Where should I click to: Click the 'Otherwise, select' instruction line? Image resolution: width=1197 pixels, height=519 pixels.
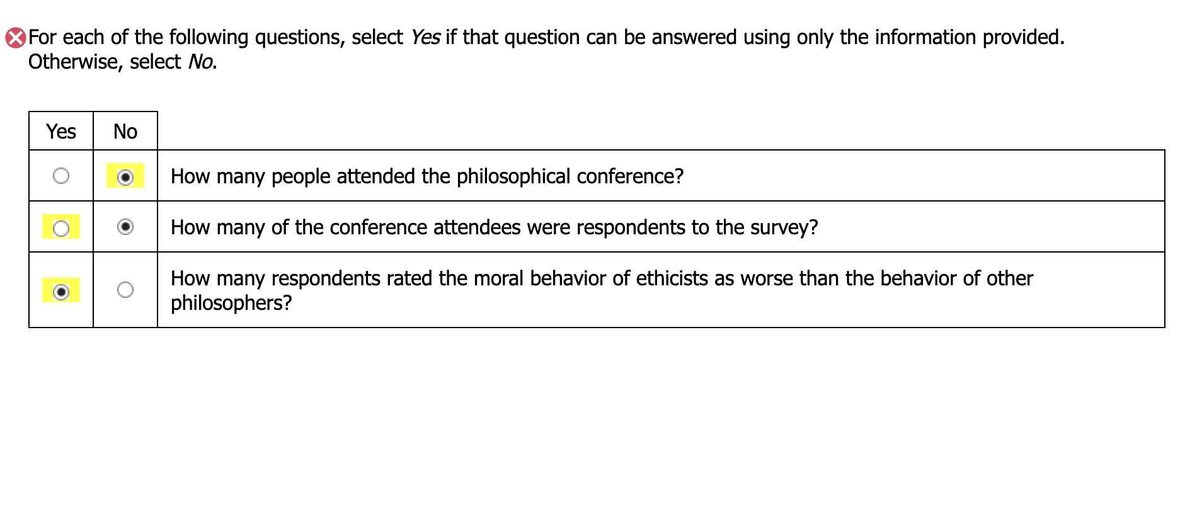coord(105,62)
